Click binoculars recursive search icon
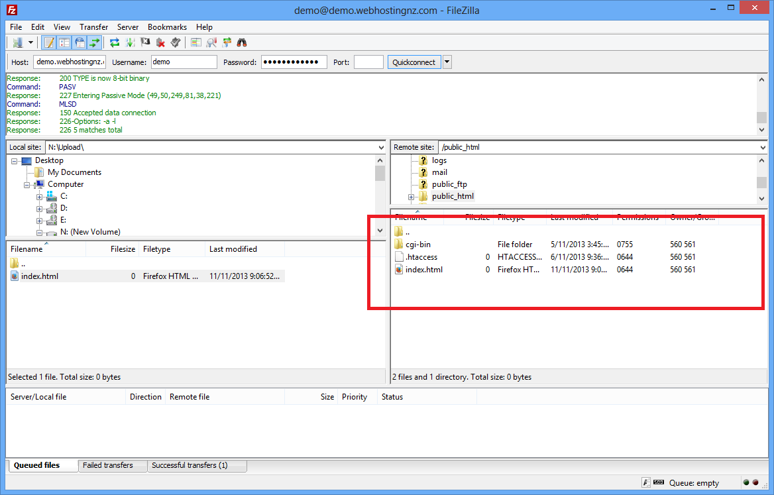The height and width of the screenshot is (495, 774). (x=242, y=43)
